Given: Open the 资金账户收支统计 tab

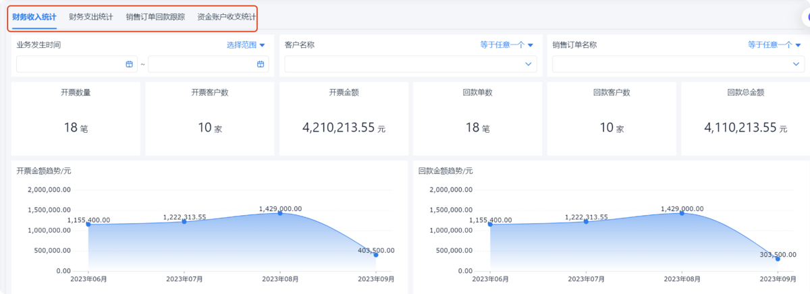Looking at the screenshot, I should tap(227, 16).
